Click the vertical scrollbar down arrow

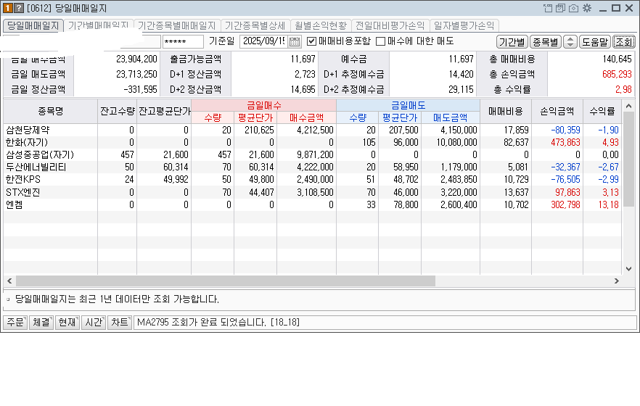click(x=628, y=269)
